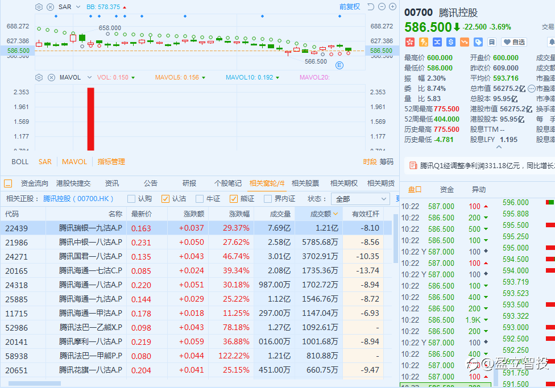
Task: Select warrant row 21986 腾讯中银一八沽A.P
Action: [196, 242]
